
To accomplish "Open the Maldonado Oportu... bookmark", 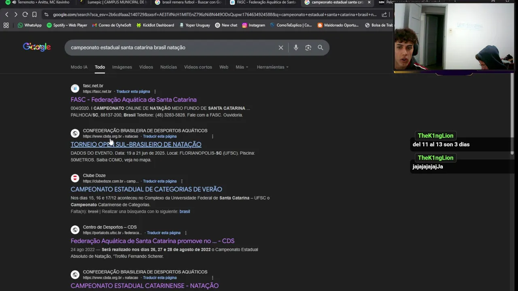I will [338, 25].
